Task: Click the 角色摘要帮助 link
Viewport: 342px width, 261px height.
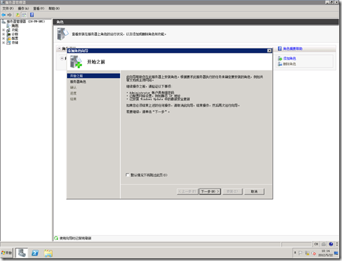Action: pyautogui.click(x=292, y=49)
